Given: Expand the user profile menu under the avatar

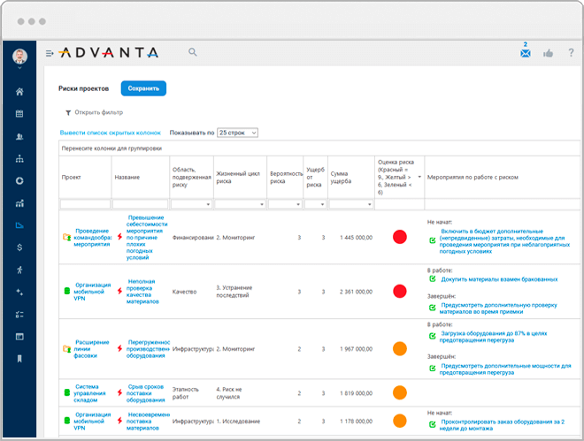Looking at the screenshot, I should click(x=19, y=67).
